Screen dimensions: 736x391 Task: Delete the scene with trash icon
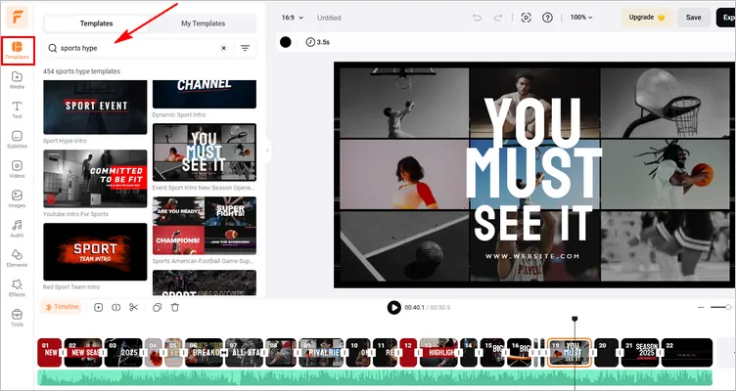coord(175,308)
